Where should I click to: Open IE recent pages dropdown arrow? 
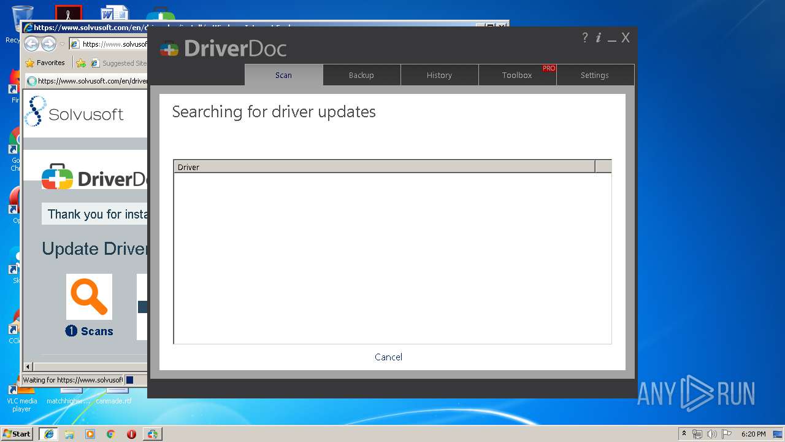tap(62, 45)
